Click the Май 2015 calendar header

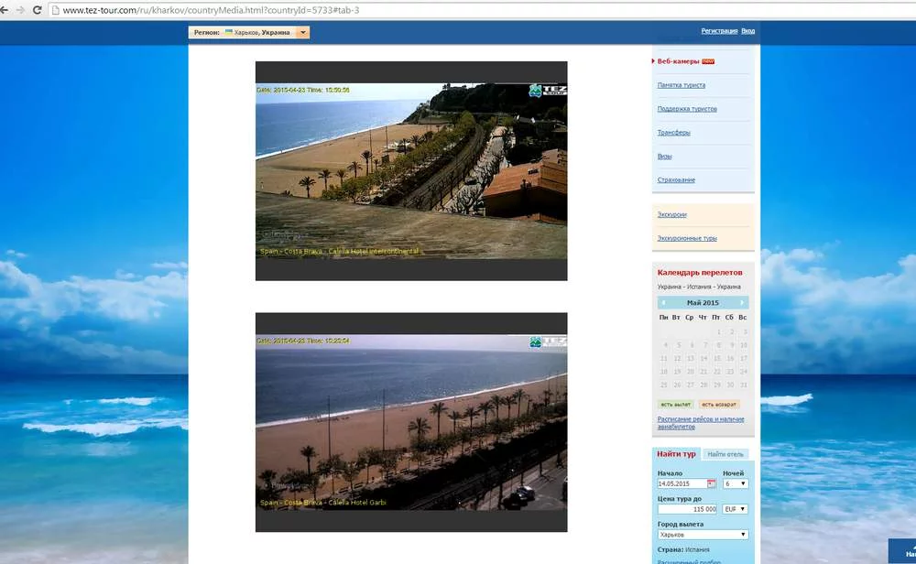coord(703,302)
